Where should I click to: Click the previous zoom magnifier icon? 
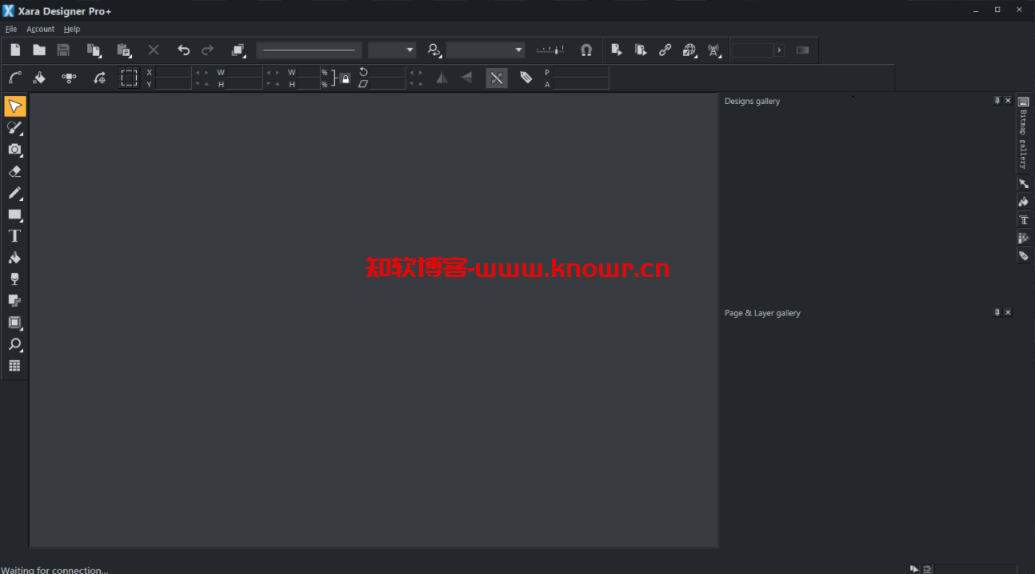[434, 50]
